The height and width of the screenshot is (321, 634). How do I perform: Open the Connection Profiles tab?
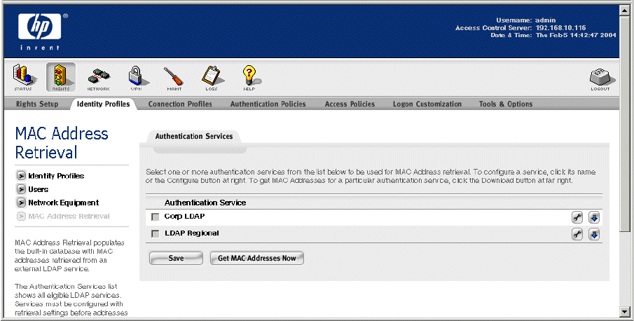coord(180,104)
